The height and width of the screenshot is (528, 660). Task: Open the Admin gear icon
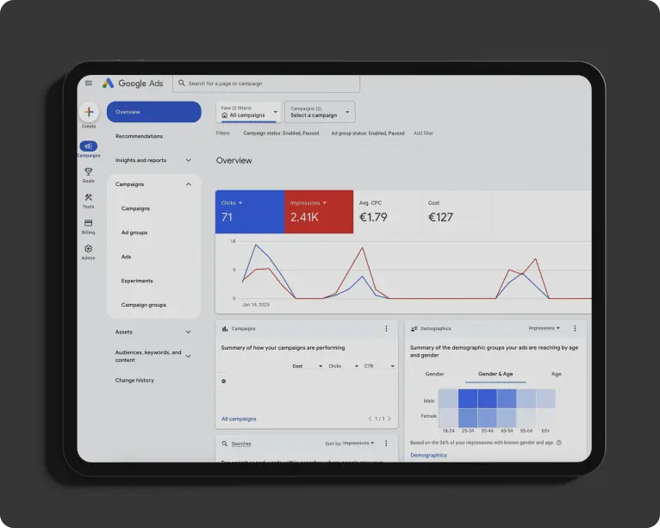(x=89, y=249)
